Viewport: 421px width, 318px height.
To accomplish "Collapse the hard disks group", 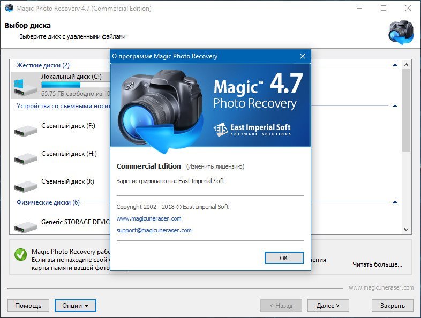I will pyautogui.click(x=395, y=65).
